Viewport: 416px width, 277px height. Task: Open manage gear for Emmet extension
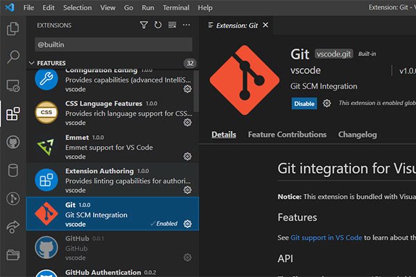(188, 157)
